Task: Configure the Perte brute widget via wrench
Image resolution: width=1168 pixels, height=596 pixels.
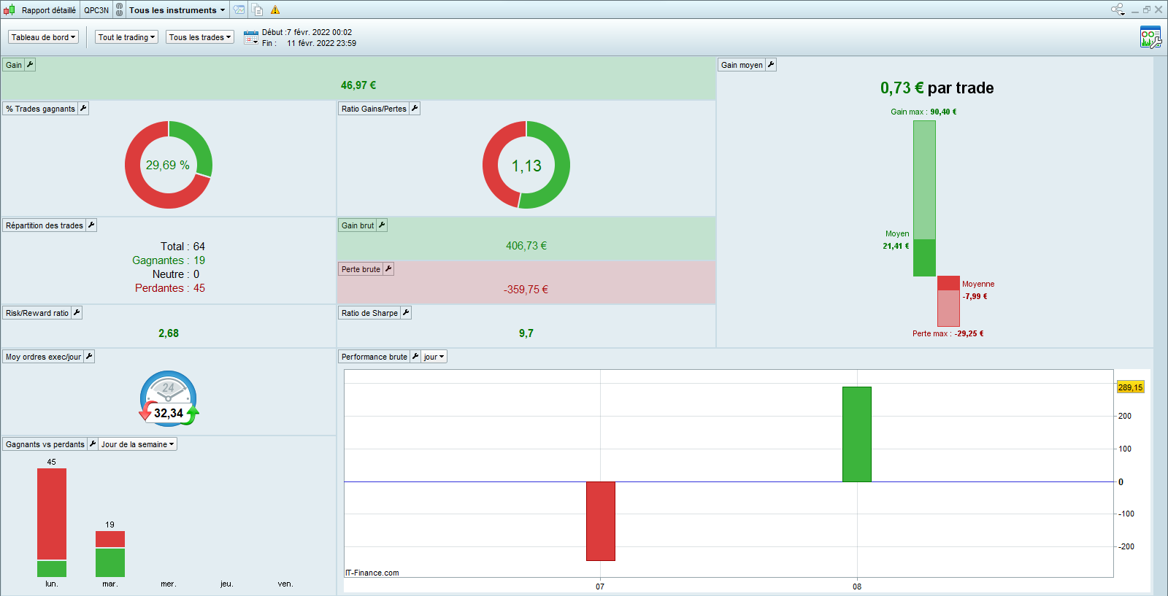Action: [x=388, y=269]
